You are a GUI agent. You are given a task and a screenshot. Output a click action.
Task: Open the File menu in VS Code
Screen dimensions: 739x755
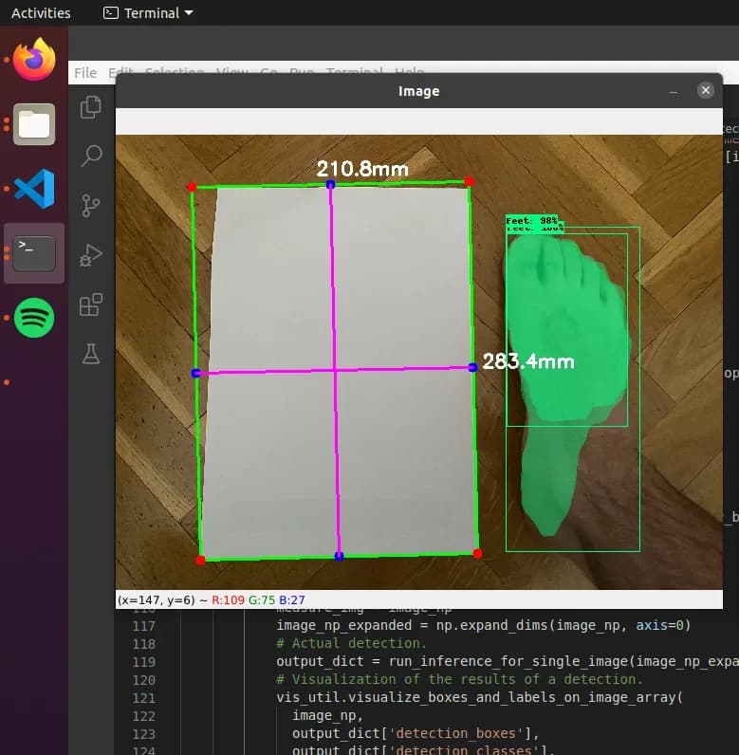coord(85,73)
